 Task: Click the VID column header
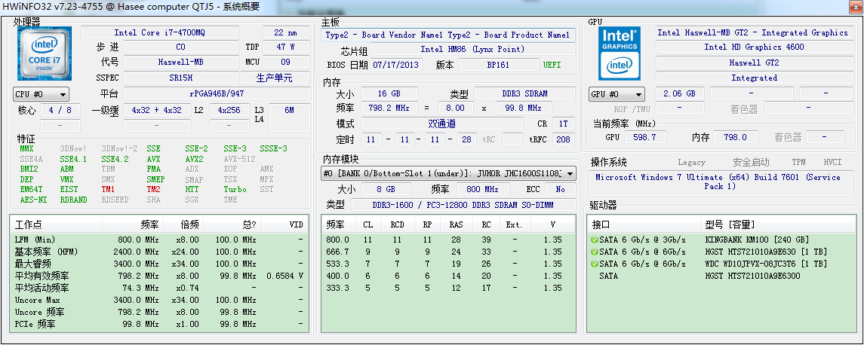(284, 224)
